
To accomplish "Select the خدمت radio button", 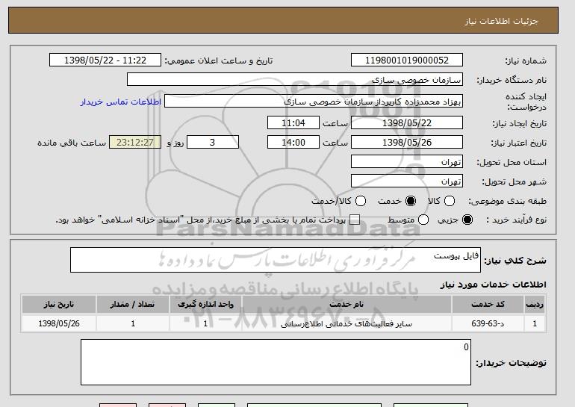I will click(x=411, y=201).
